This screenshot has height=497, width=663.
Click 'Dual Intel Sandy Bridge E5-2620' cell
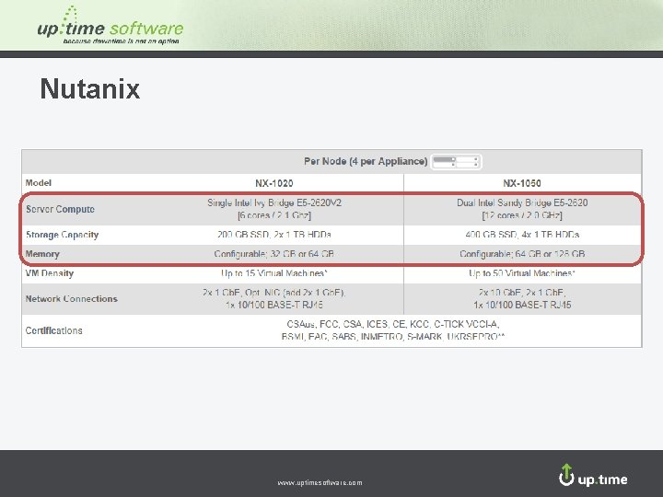tap(522, 209)
